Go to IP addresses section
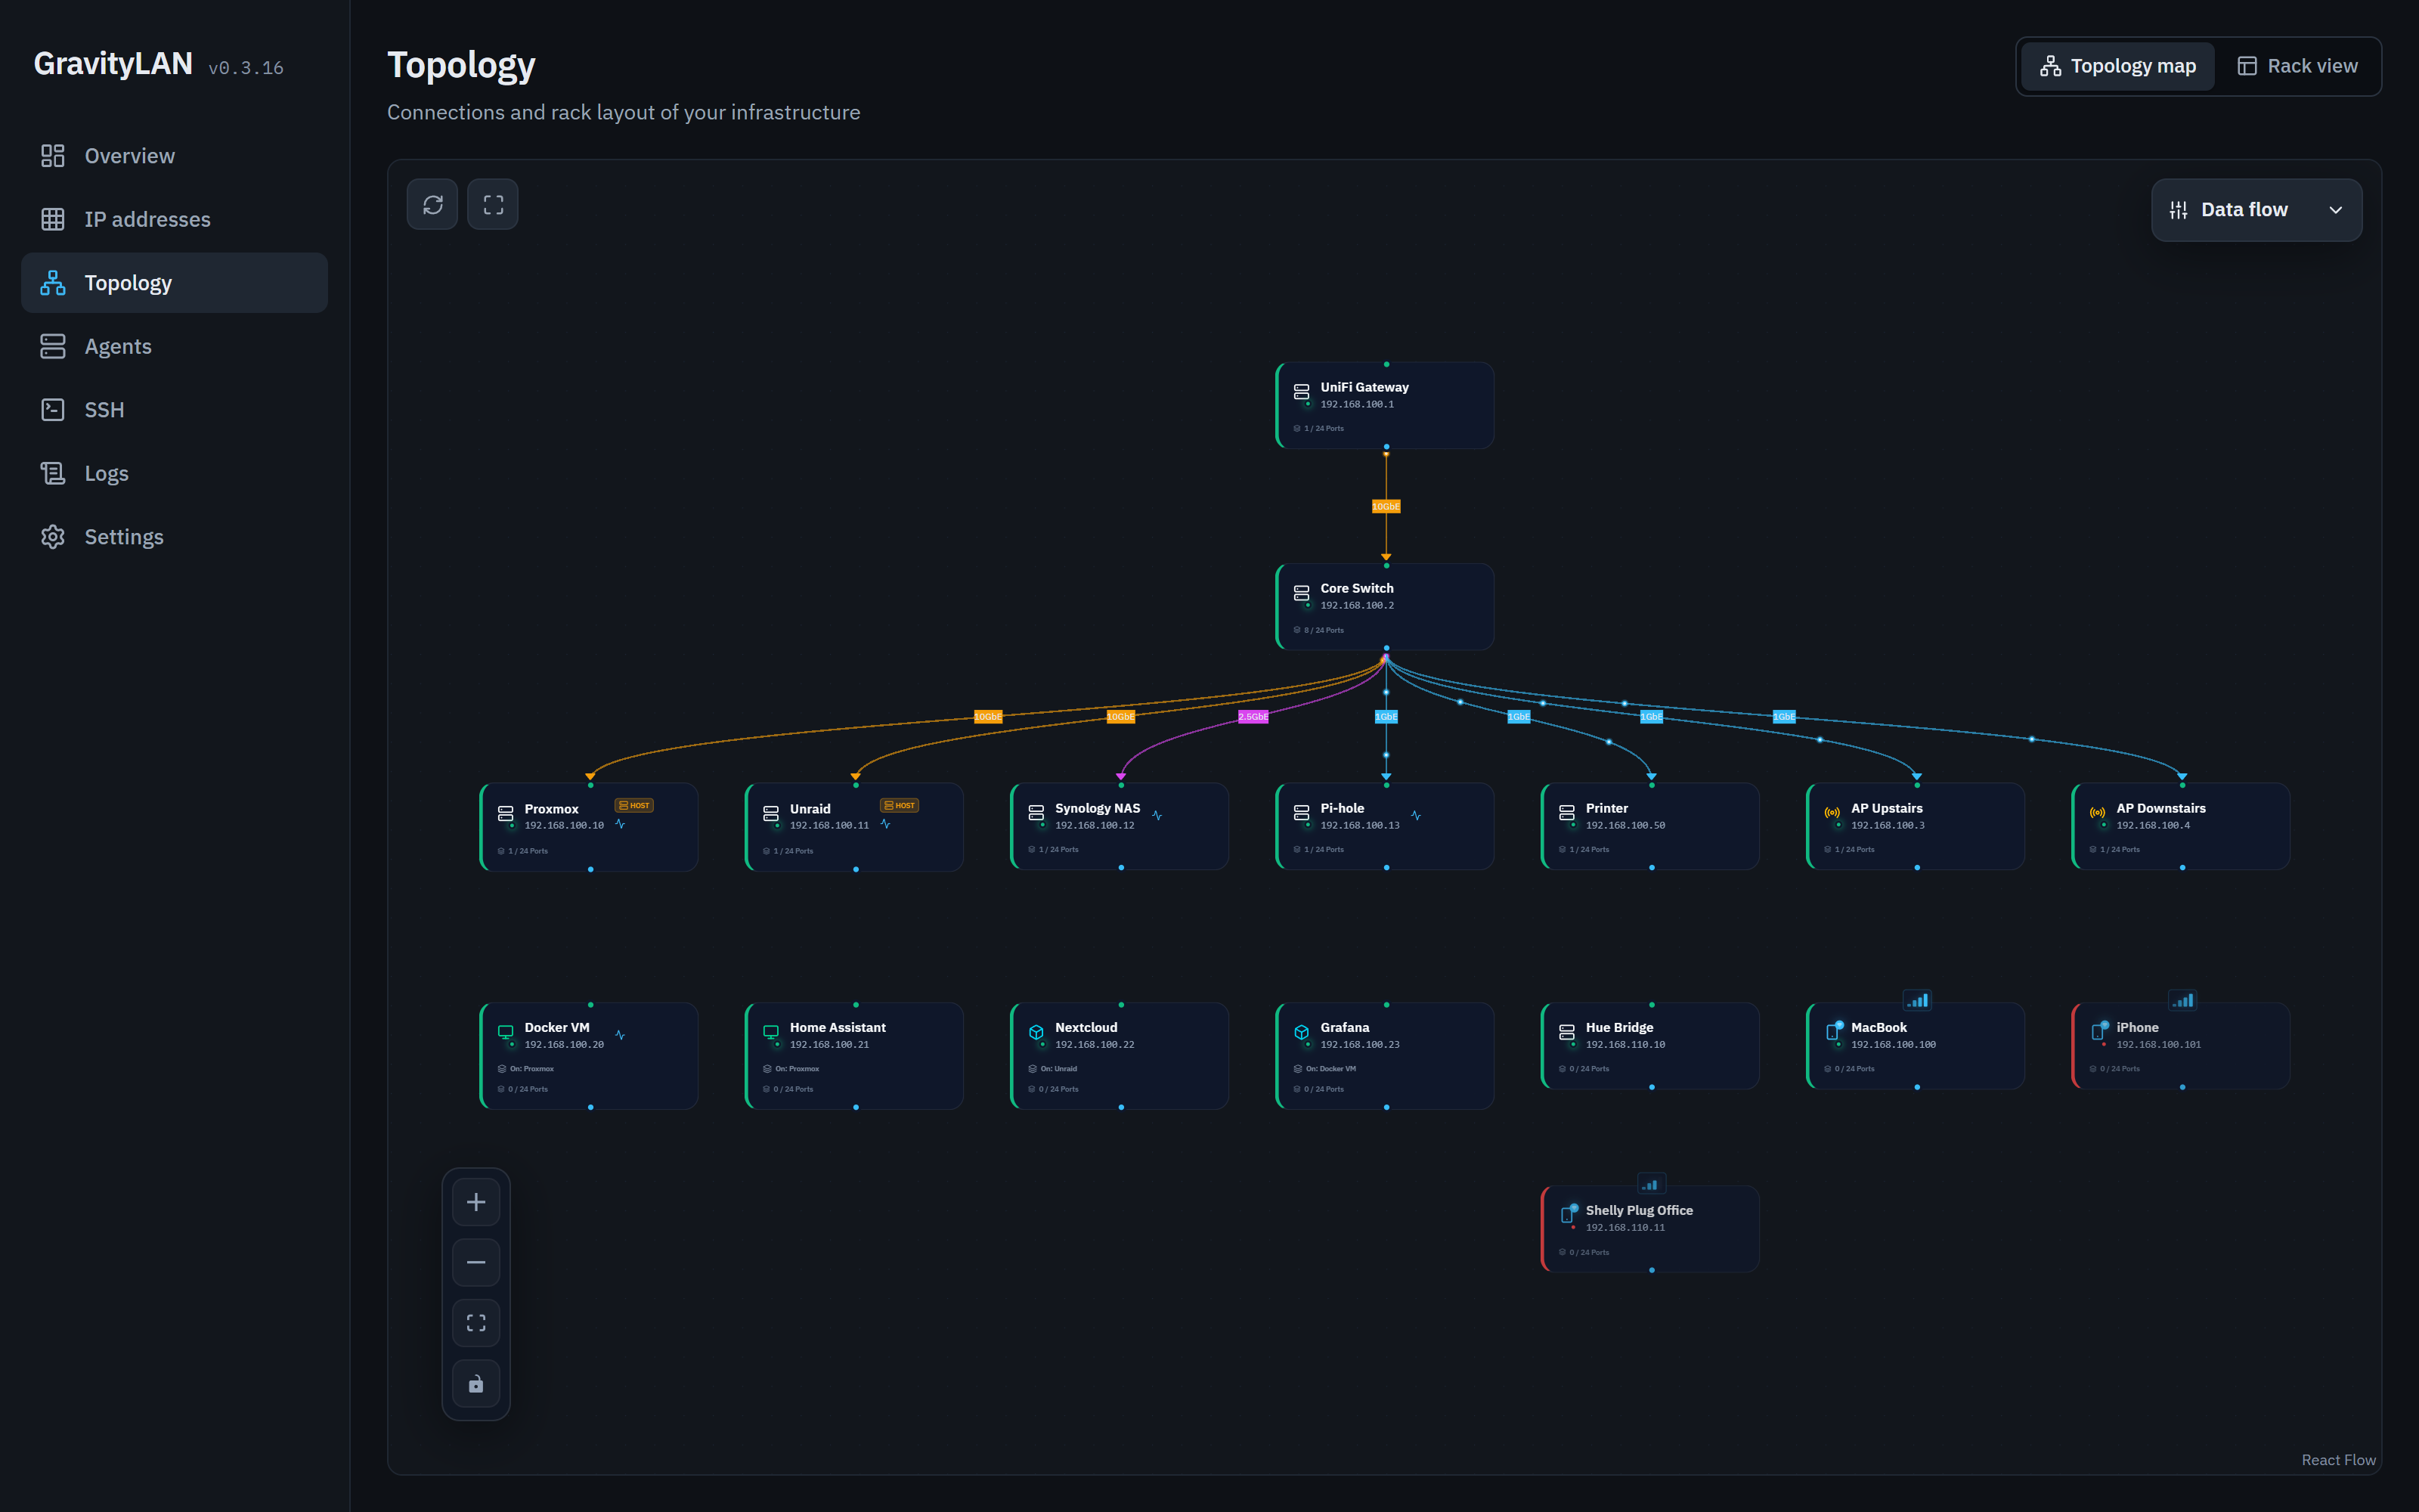 click(x=174, y=219)
